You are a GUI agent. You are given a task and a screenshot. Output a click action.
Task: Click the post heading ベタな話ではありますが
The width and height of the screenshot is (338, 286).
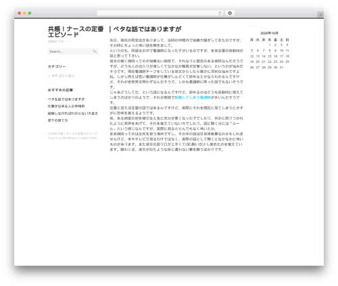point(147,29)
